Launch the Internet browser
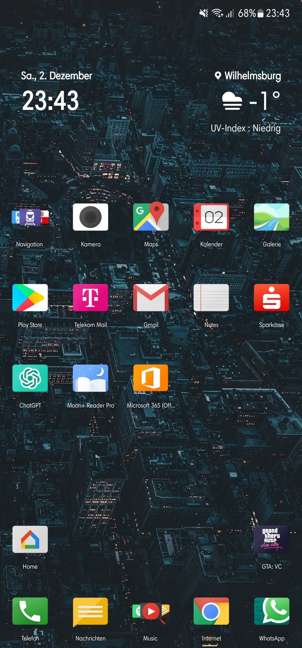This screenshot has width=302, height=648. tap(211, 611)
